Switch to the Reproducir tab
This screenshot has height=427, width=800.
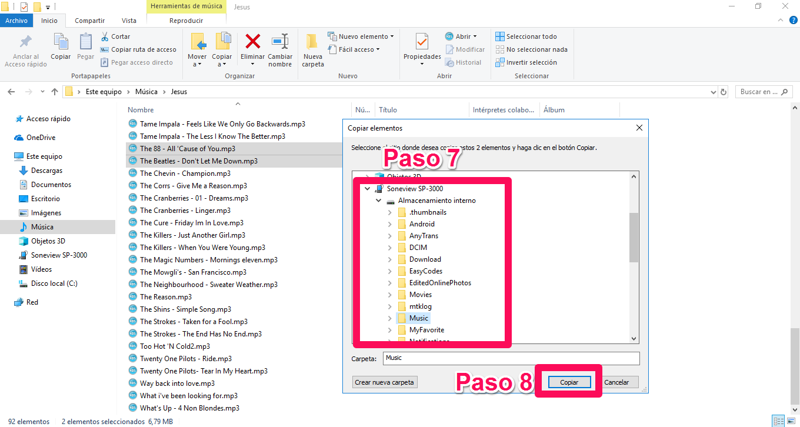pyautogui.click(x=186, y=21)
